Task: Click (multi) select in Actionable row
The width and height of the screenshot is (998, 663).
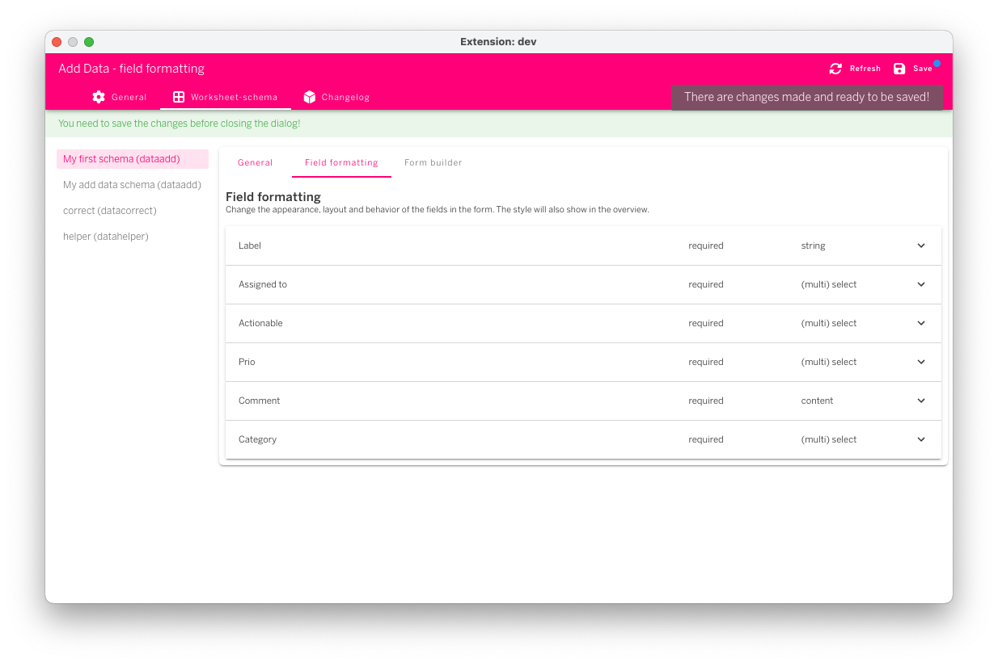Action: point(829,323)
